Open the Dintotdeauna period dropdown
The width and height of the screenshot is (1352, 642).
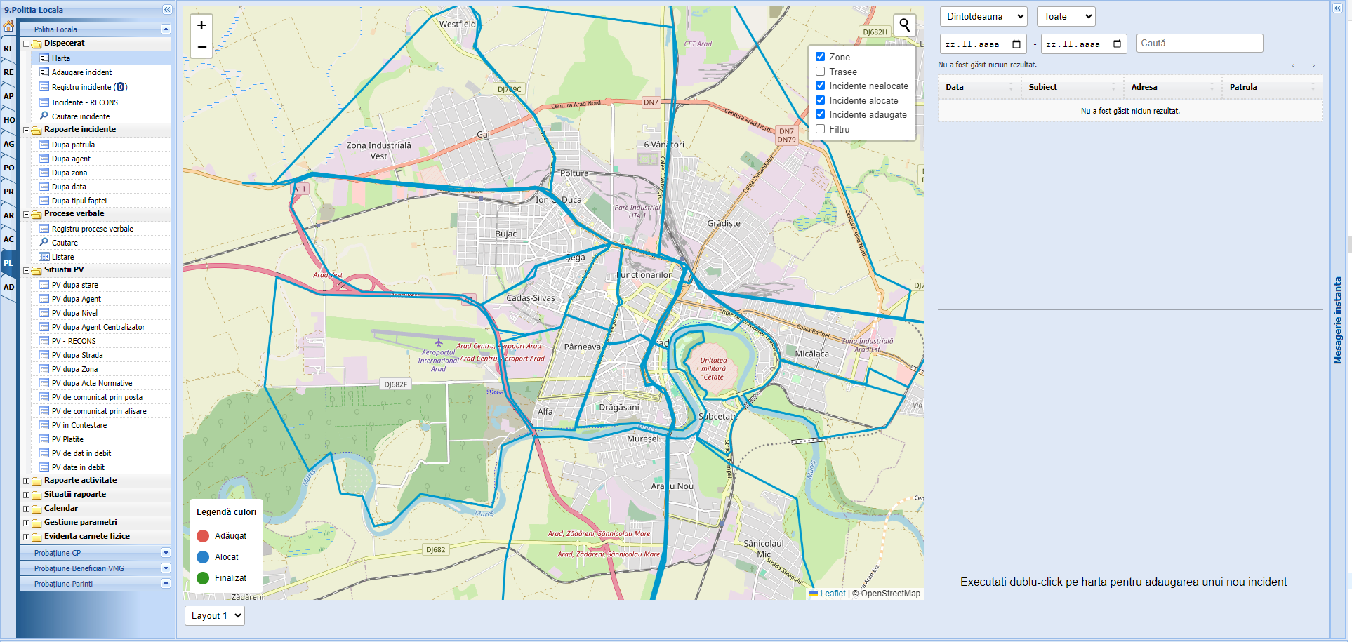983,17
